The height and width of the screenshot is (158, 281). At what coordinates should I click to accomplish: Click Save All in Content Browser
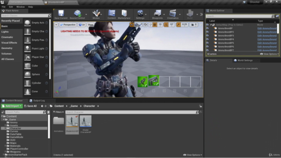click(x=30, y=106)
